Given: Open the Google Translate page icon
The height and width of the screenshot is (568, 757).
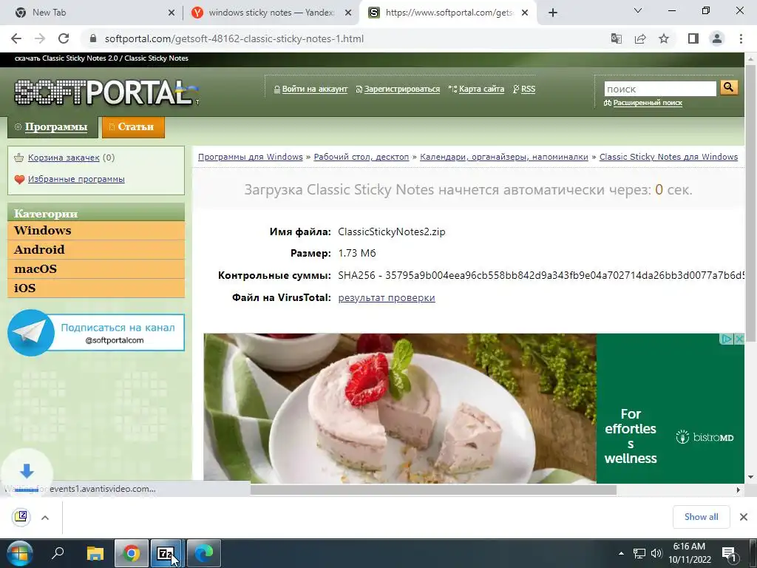Looking at the screenshot, I should pos(617,38).
